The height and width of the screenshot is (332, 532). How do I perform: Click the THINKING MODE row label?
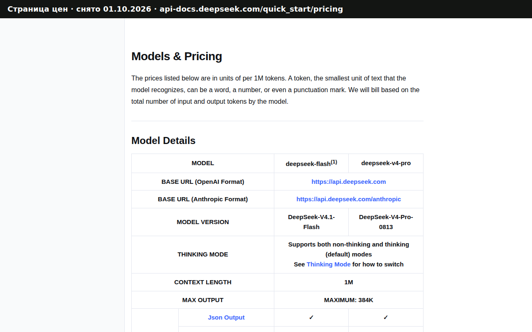pos(203,254)
